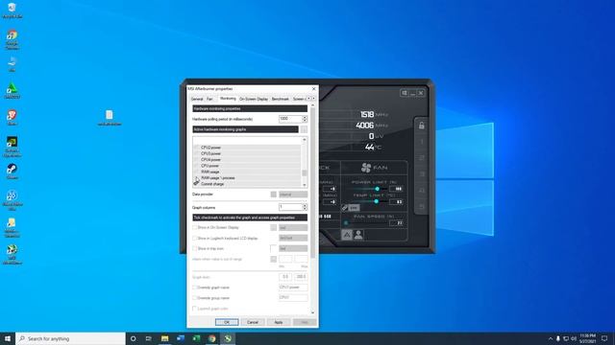Switch to the Benchmark tab
This screenshot has width=615, height=345.
[280, 99]
